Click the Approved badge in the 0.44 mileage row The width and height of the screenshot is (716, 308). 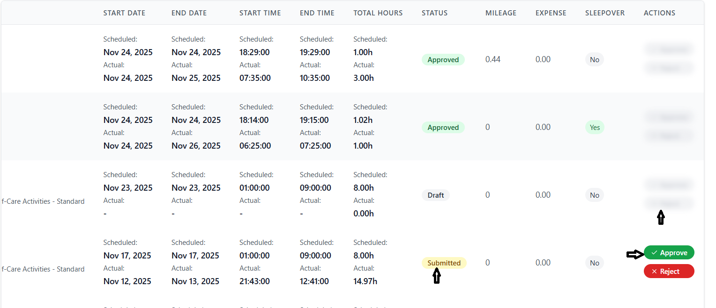click(x=443, y=59)
